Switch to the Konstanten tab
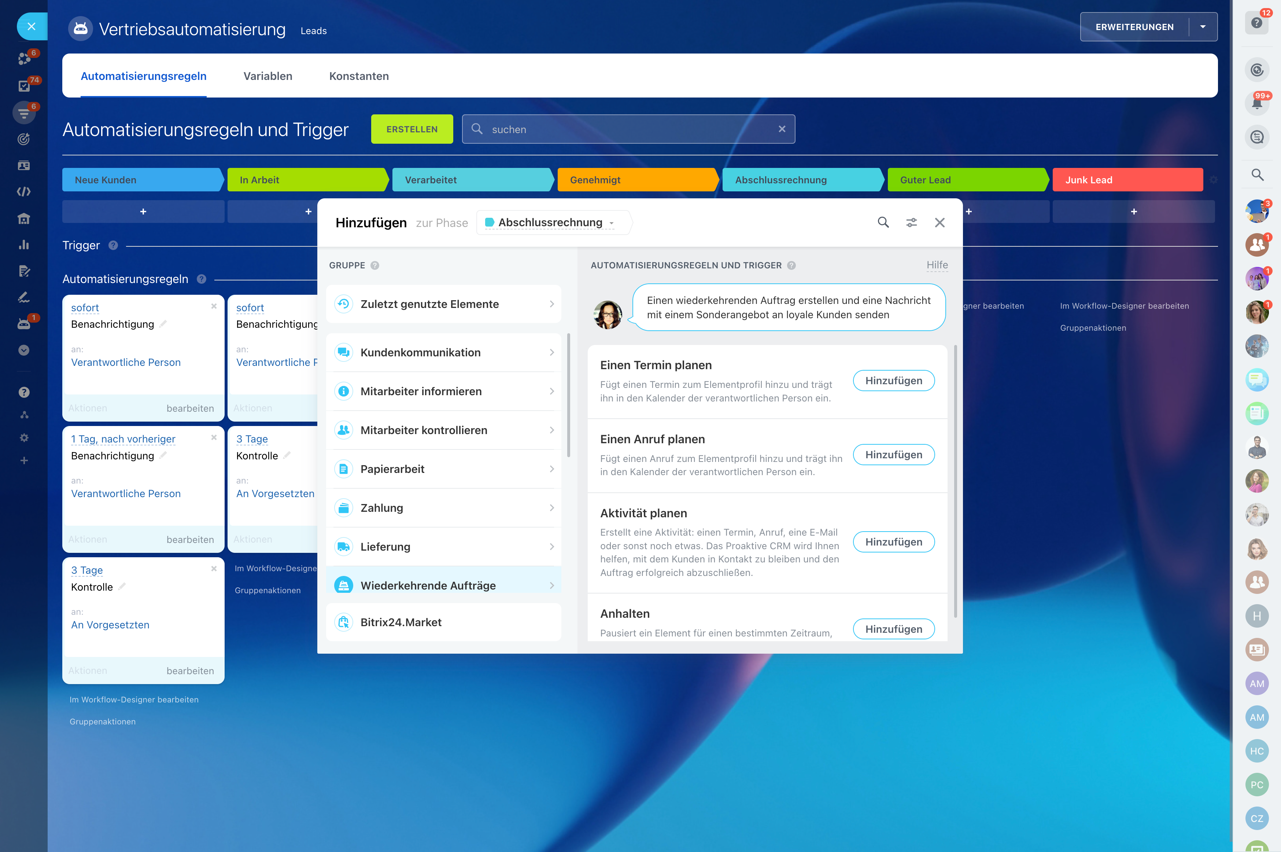This screenshot has height=852, width=1281. [358, 76]
